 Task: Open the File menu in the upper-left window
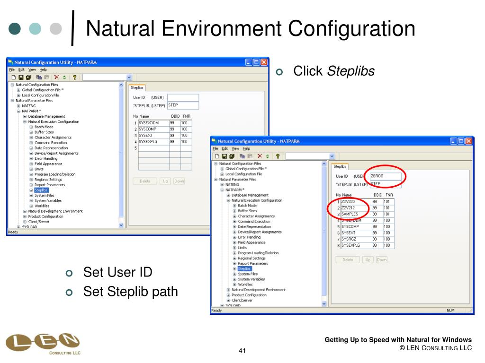(12, 70)
